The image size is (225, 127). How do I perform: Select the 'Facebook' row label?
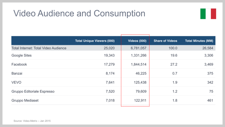point(19,64)
